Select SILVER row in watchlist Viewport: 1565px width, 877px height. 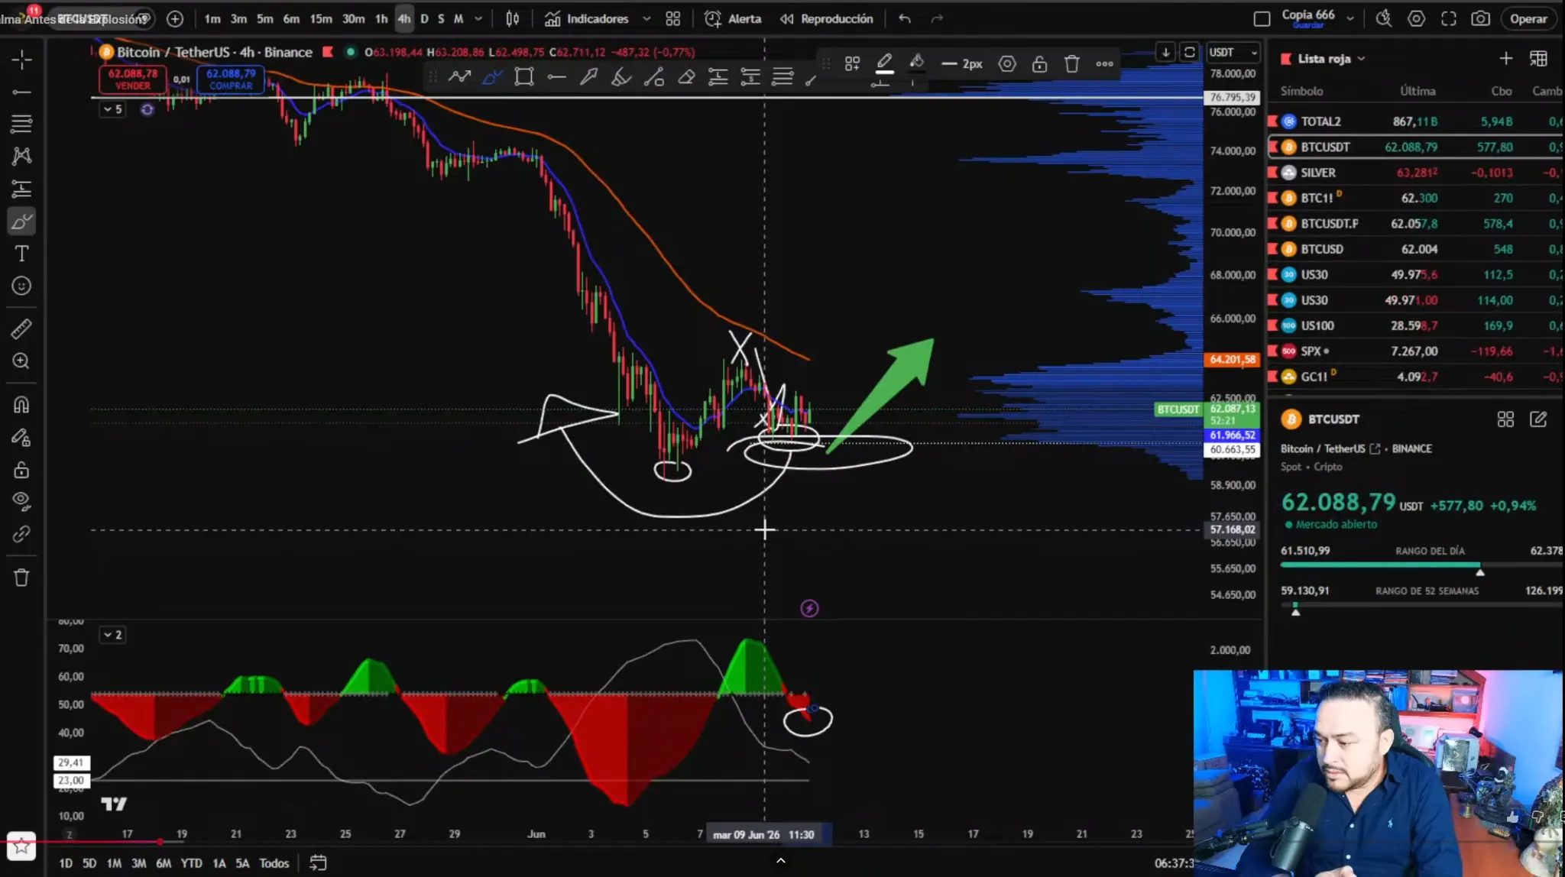(x=1415, y=173)
